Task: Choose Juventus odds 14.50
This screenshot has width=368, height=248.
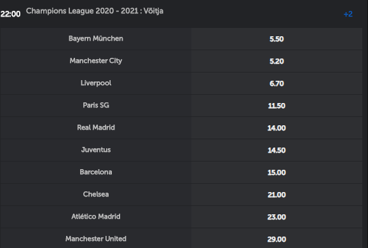Action: tap(276, 150)
